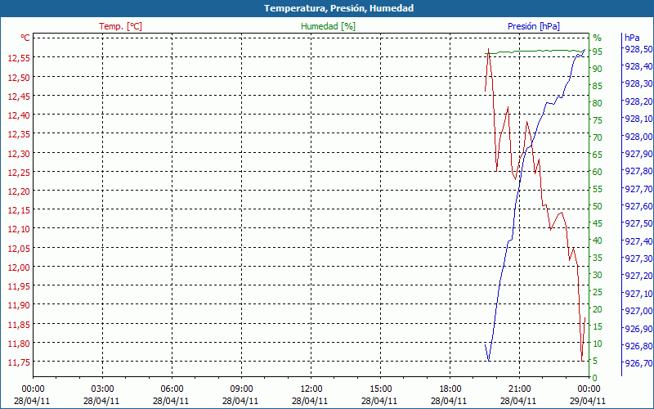Click the "40" humidity axis value
Screen dimensions: 654x409
pos(598,240)
